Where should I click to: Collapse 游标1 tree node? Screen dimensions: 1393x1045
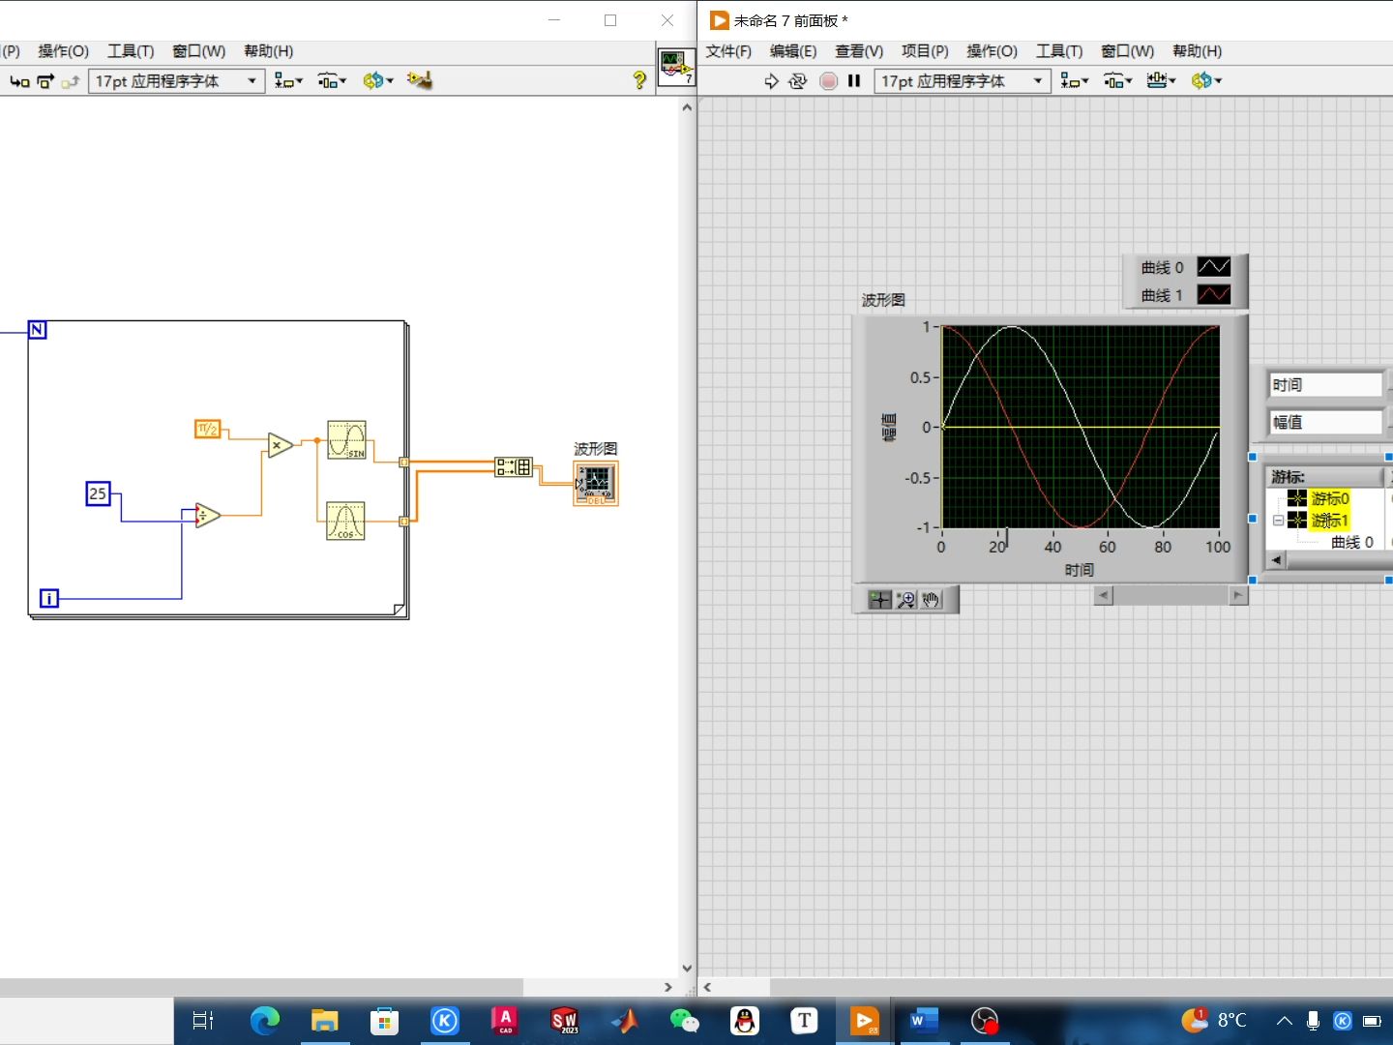click(x=1278, y=521)
